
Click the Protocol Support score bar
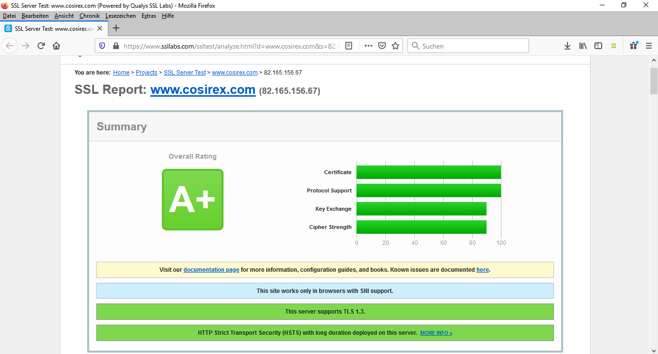point(429,190)
